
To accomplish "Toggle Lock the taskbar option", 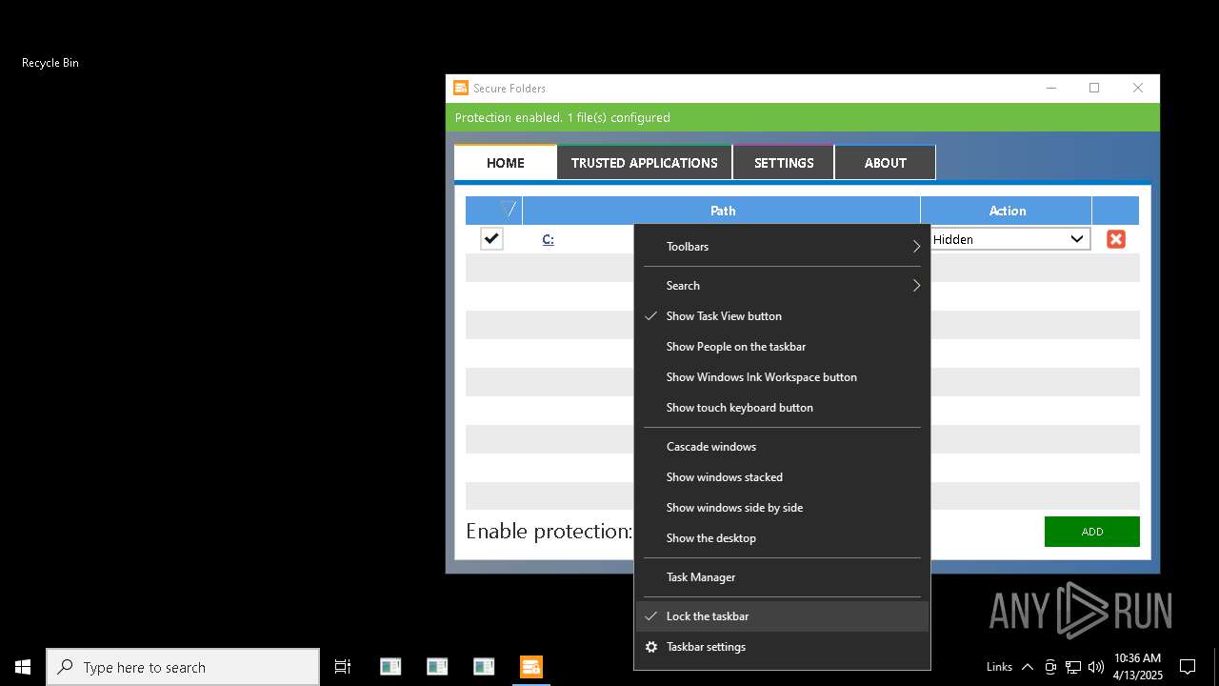I will (782, 616).
